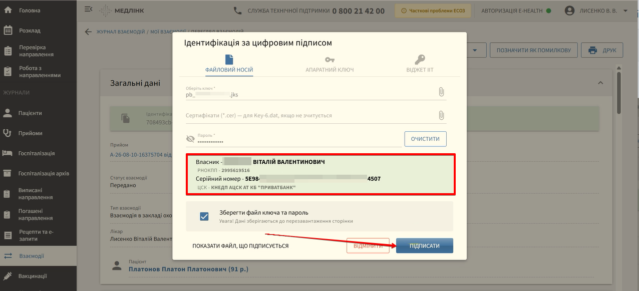Open Розклад calendar icon in sidebar
The width and height of the screenshot is (639, 291).
8,30
